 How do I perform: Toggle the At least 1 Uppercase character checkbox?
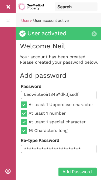coord(24,105)
